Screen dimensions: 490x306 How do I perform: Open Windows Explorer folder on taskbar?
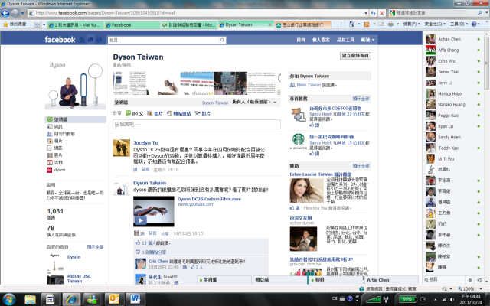pyautogui.click(x=30, y=299)
